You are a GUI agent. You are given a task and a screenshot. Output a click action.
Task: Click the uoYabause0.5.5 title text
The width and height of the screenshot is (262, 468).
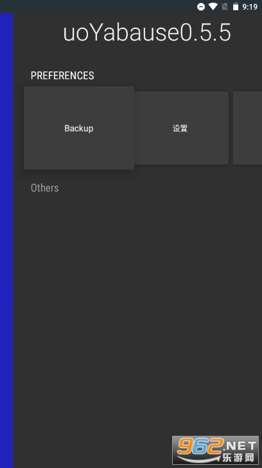tap(147, 33)
